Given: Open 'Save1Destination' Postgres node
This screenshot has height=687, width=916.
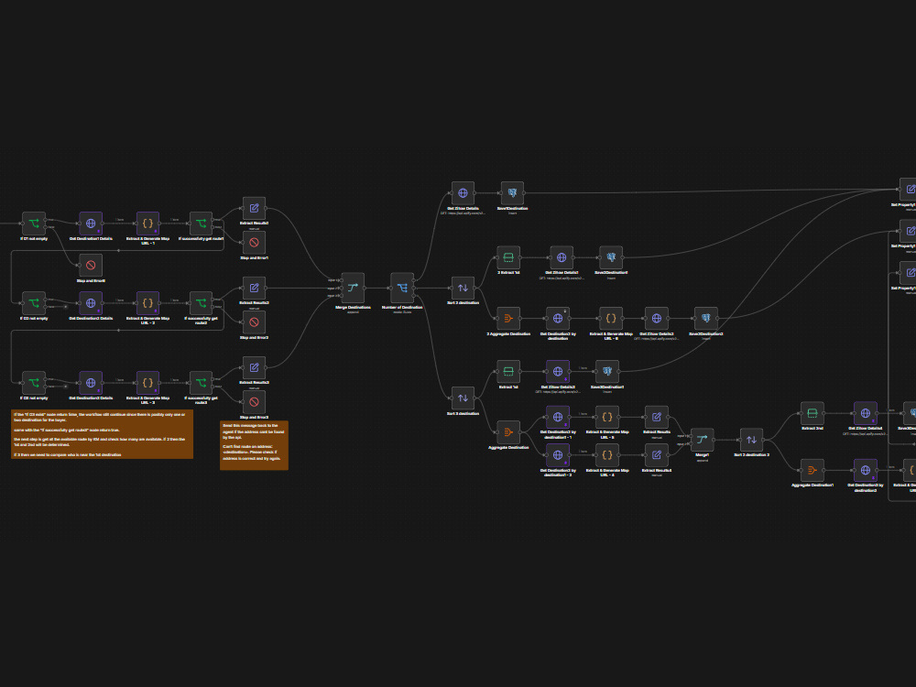Looking at the screenshot, I should click(x=512, y=192).
